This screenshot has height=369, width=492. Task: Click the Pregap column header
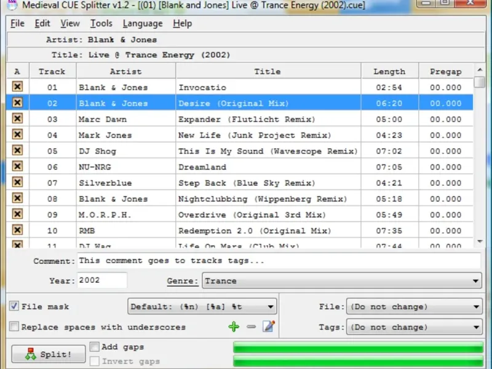tap(446, 71)
